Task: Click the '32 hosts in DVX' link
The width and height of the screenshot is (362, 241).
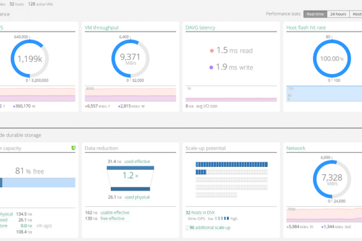Action: (200, 213)
